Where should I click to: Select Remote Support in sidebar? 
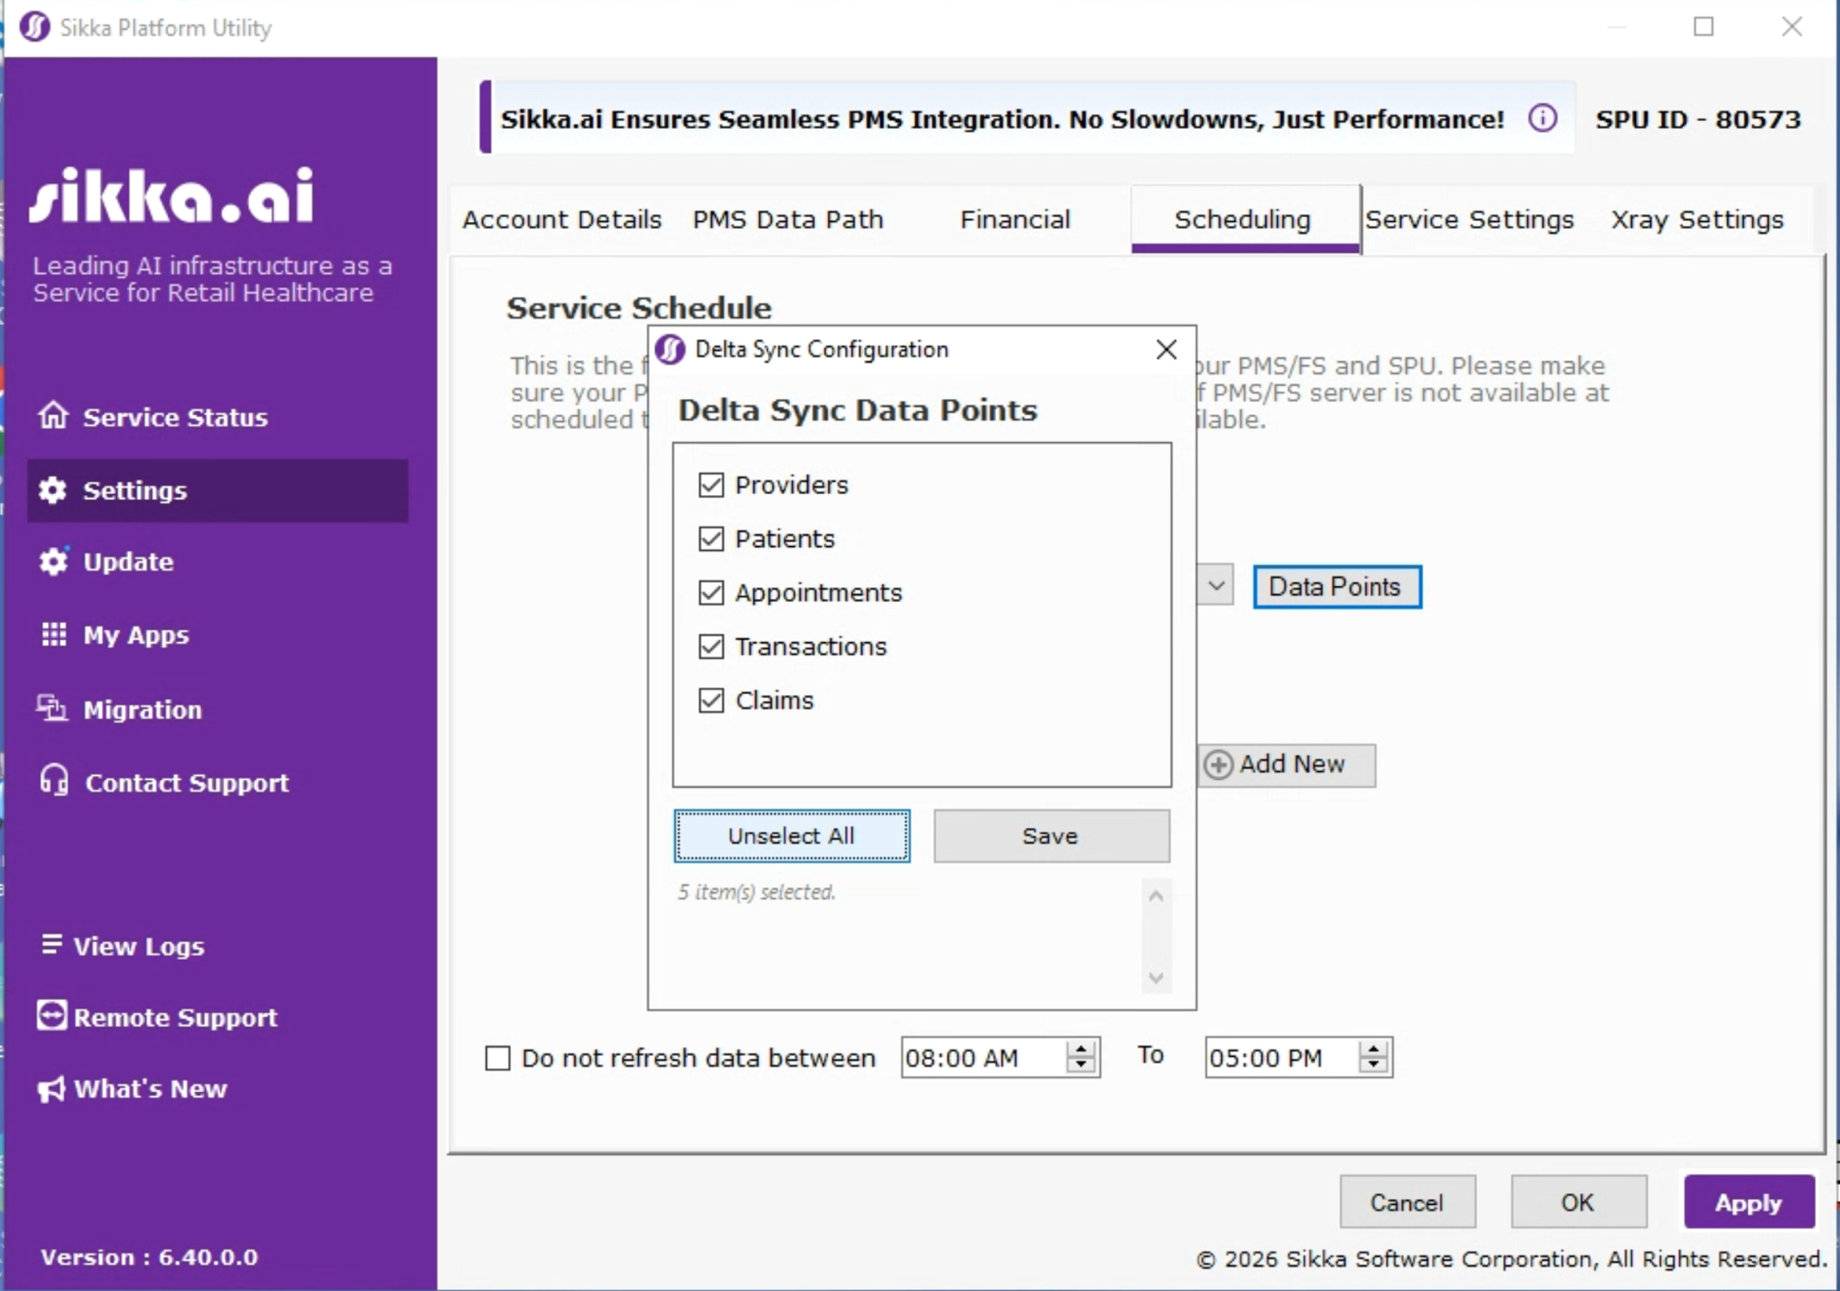176,1017
